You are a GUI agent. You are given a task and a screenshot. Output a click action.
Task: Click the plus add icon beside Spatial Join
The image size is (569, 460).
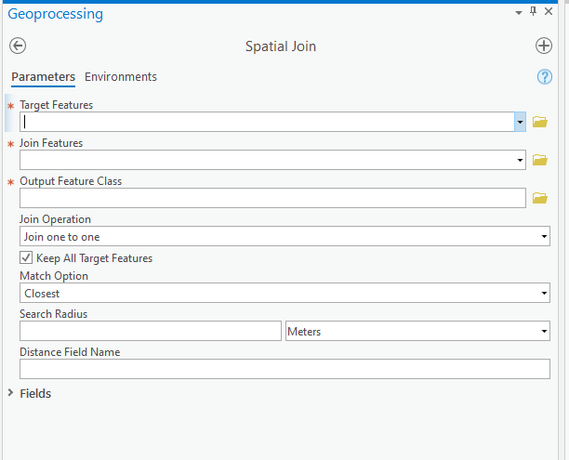(x=544, y=46)
